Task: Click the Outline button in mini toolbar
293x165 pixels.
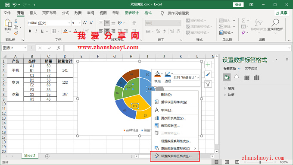Action: point(168,77)
